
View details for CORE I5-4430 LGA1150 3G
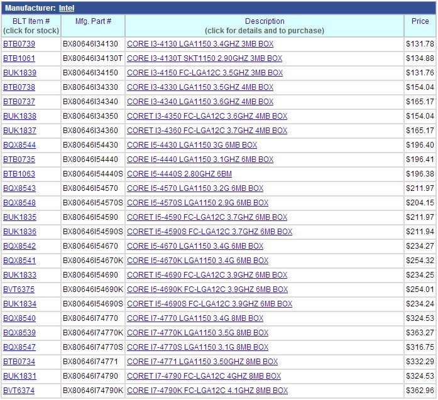tap(192, 145)
